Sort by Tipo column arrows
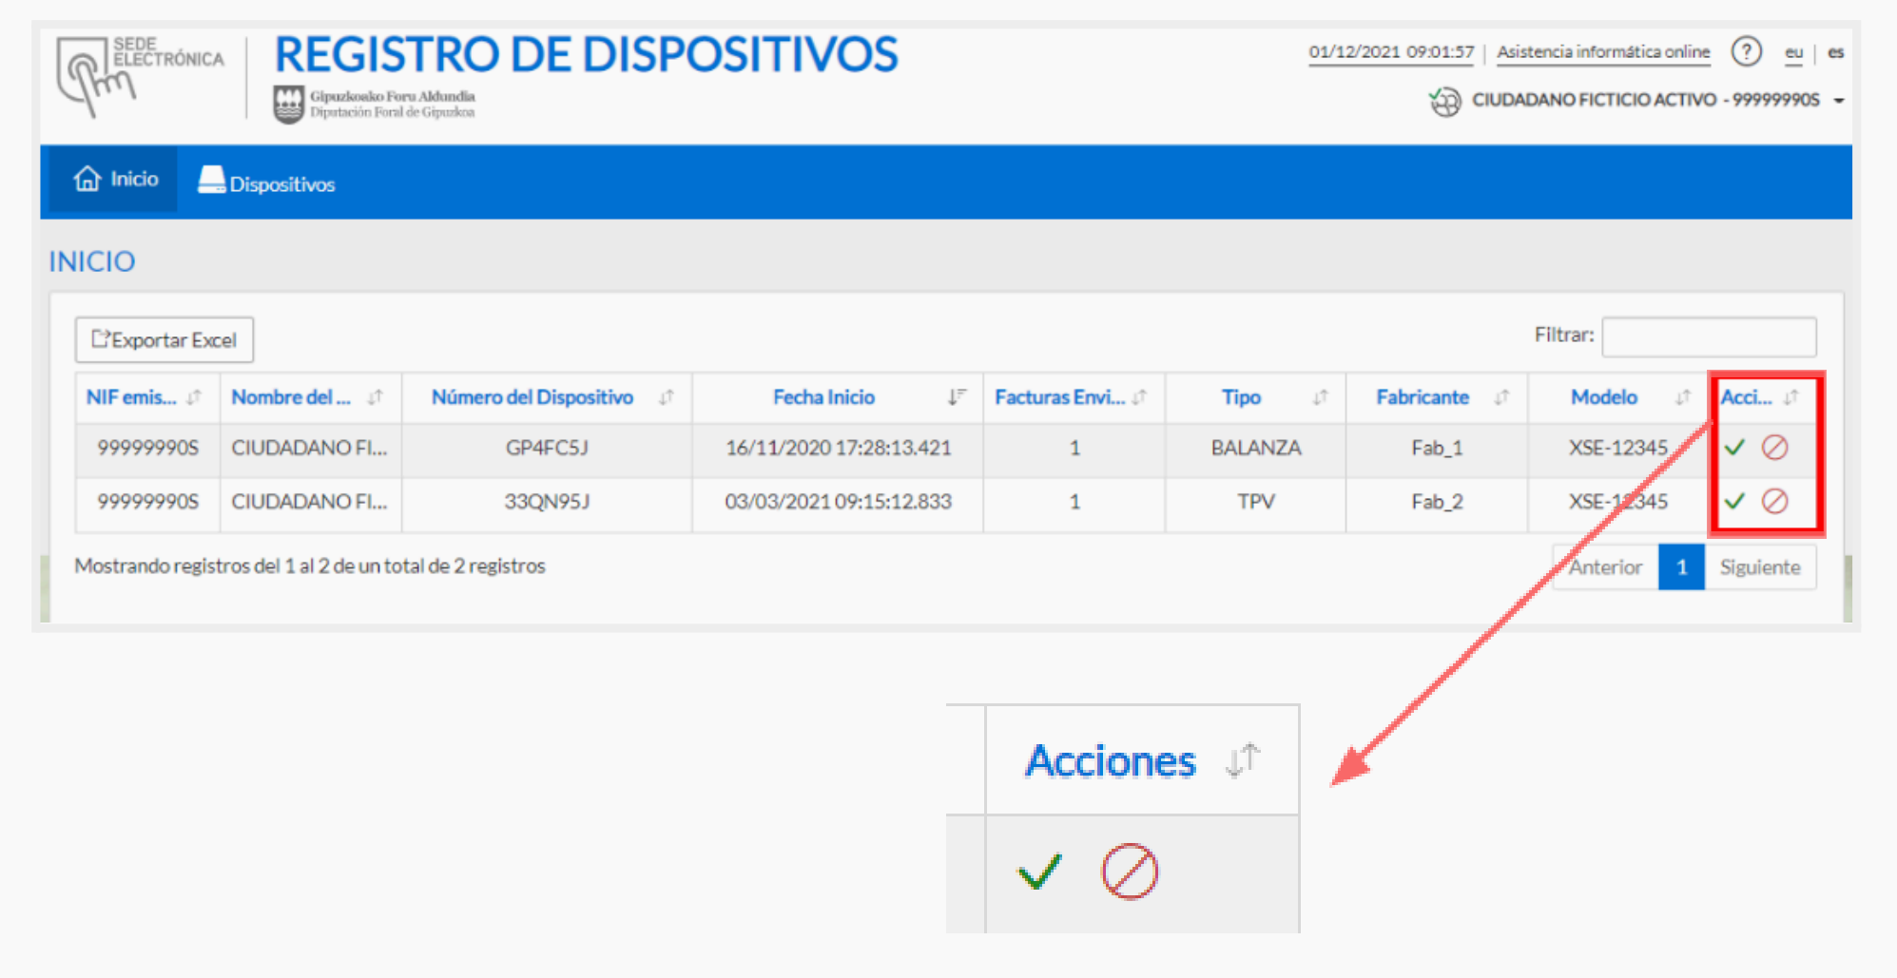Screen dimensions: 1897x978 pyautogui.click(x=1321, y=397)
